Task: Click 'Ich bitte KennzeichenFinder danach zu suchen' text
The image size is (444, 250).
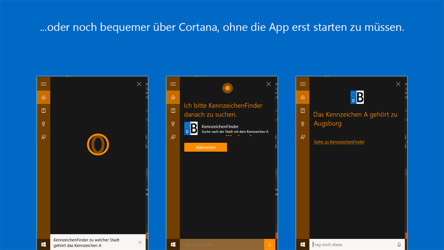Action: tap(223, 110)
